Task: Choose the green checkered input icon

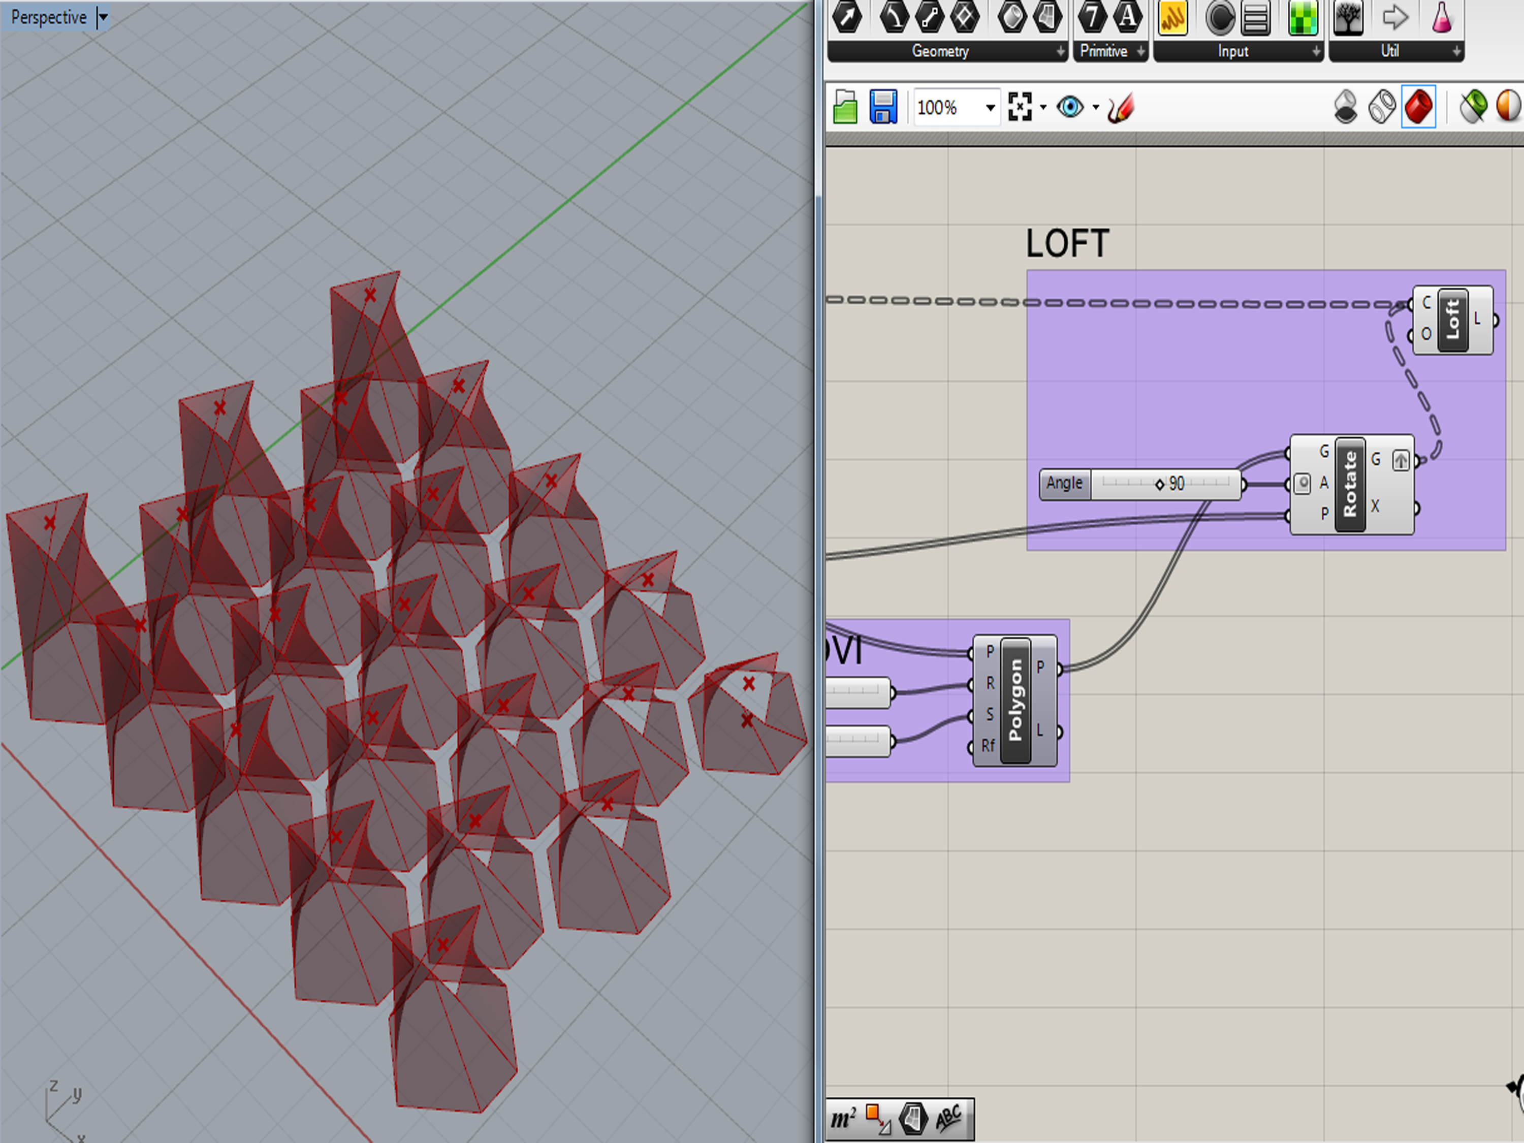Action: [1303, 17]
